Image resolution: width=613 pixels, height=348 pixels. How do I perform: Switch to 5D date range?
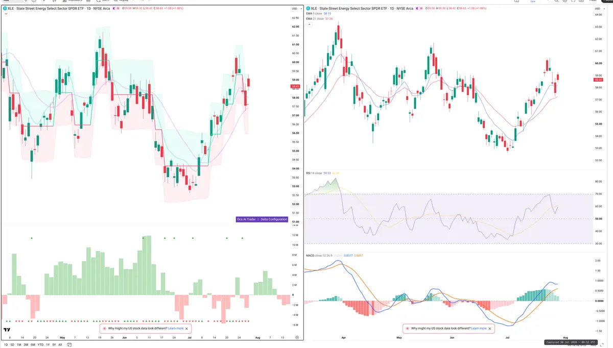(x=12, y=345)
